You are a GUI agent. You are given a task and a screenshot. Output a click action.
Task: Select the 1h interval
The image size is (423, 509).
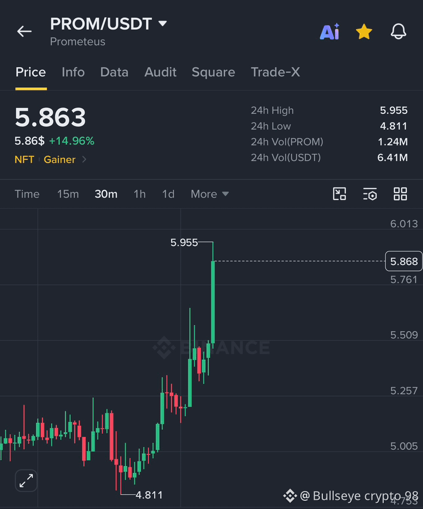click(139, 194)
